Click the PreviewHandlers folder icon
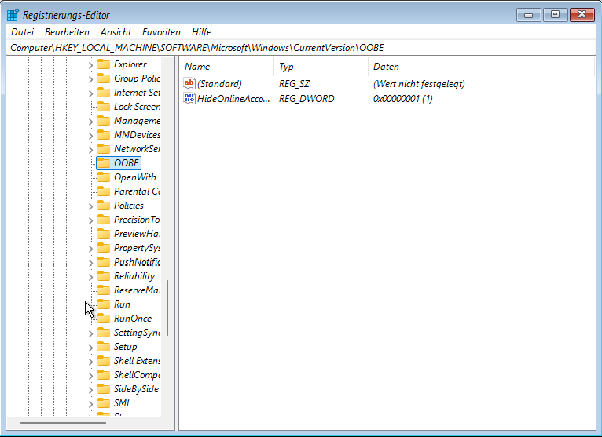The width and height of the screenshot is (602, 437). click(104, 234)
